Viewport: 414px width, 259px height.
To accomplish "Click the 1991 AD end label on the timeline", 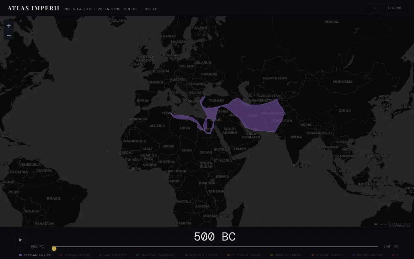I will click(x=391, y=247).
